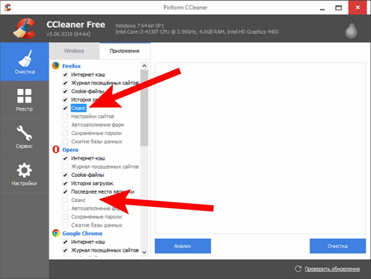Open the Реестр (Registry) section
The width and height of the screenshot is (371, 279).
(x=25, y=99)
